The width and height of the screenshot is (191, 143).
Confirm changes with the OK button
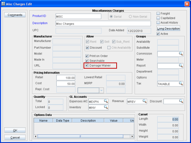click(15, 130)
